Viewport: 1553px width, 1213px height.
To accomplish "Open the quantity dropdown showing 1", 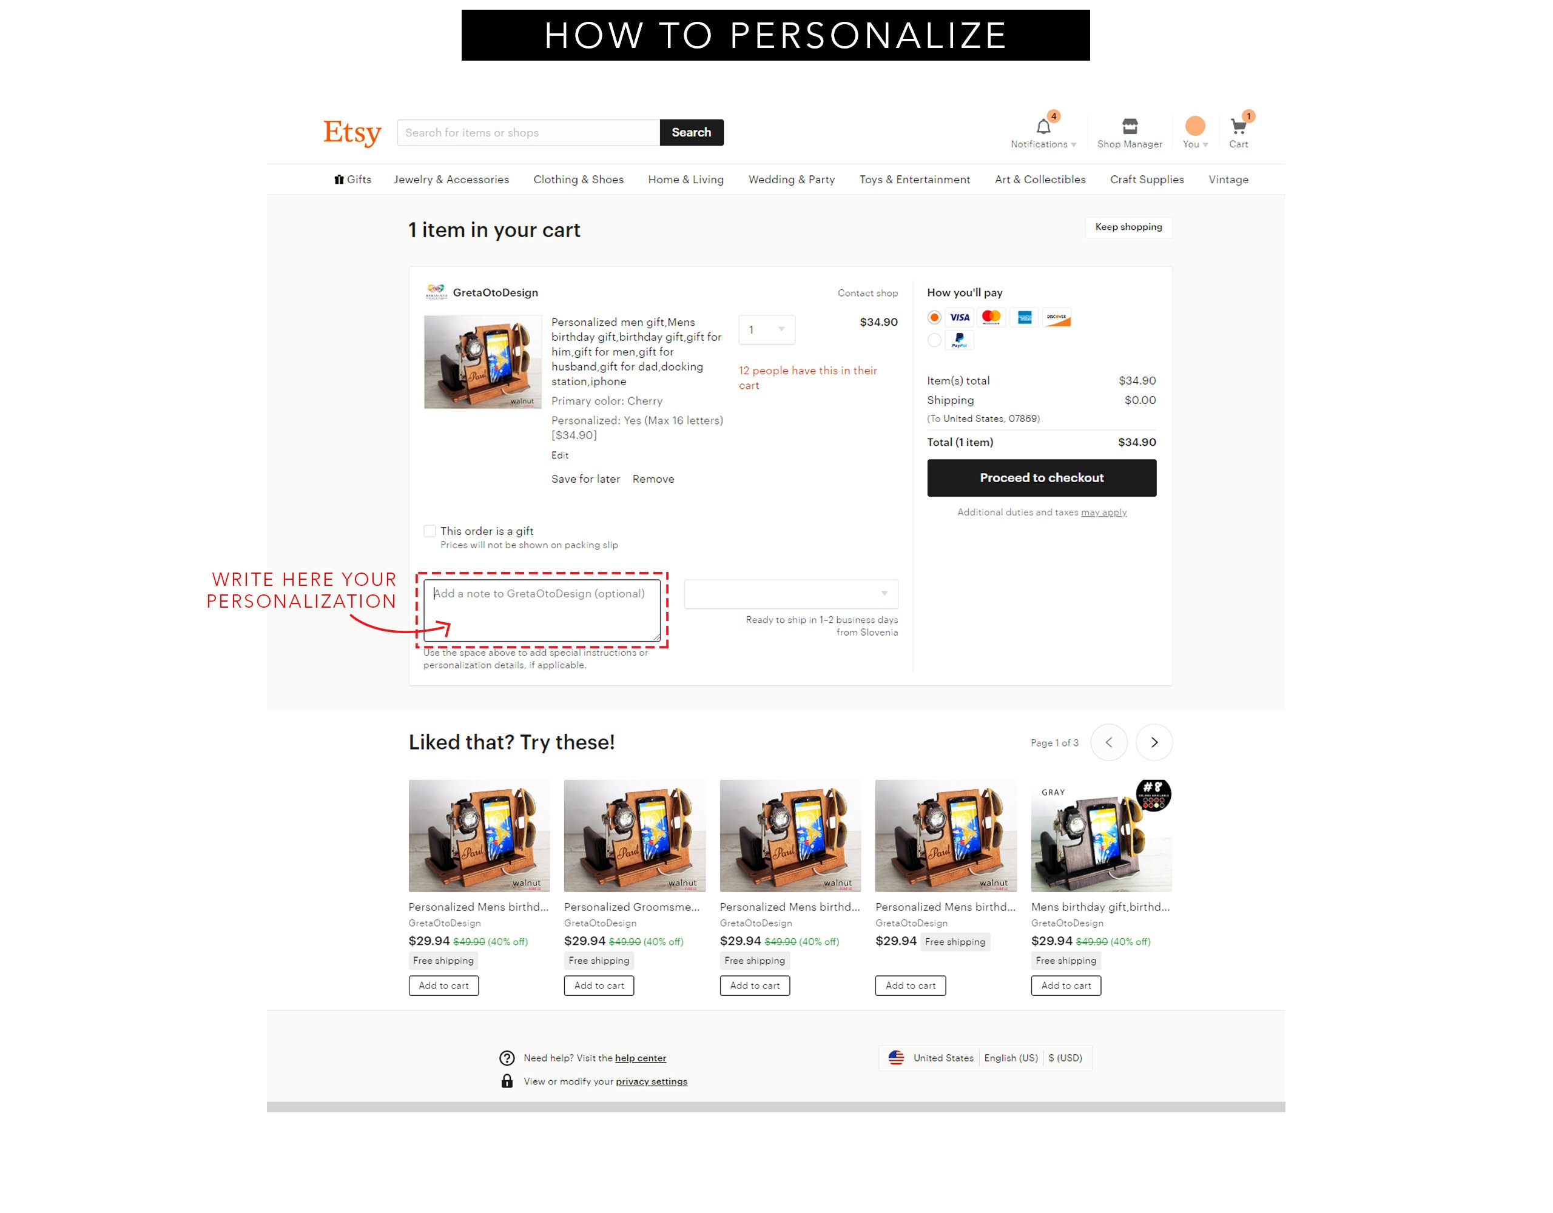I will (x=767, y=329).
